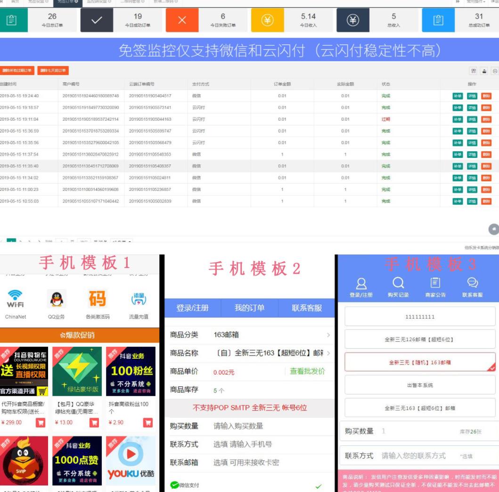Screen dimensions: 499x492
Task: Click the red 过期 status cell
Action: [x=386, y=119]
